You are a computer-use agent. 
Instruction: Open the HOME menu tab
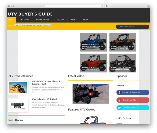click(x=11, y=20)
